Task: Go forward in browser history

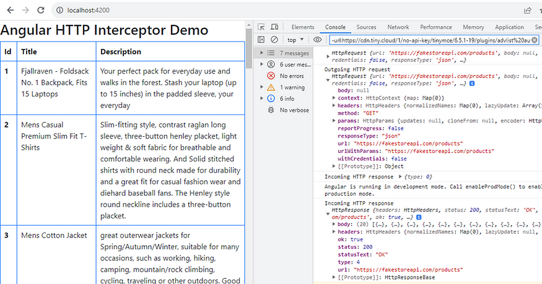Action: pos(25,11)
